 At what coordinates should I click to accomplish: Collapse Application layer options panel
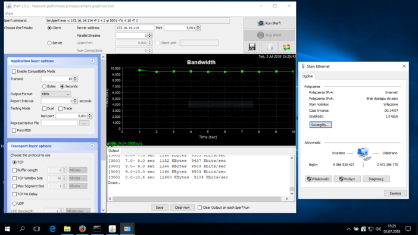pos(92,61)
